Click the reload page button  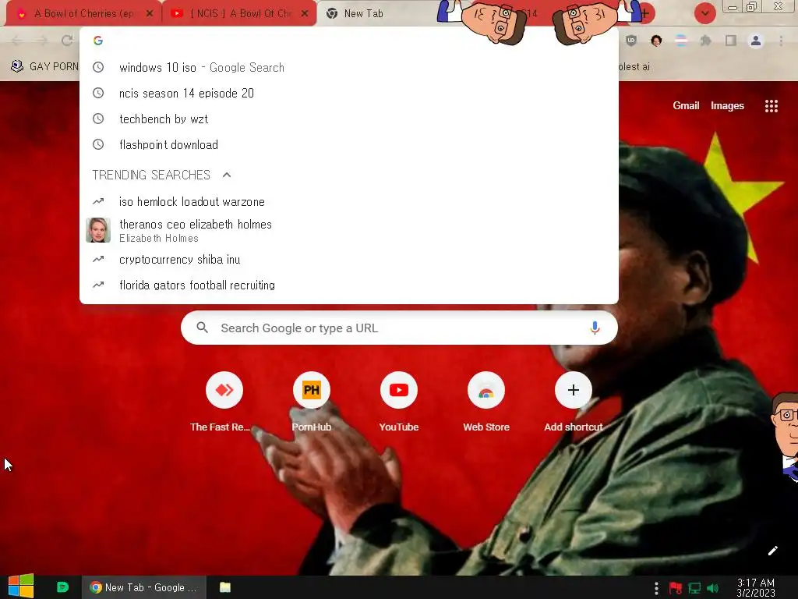tap(67, 41)
